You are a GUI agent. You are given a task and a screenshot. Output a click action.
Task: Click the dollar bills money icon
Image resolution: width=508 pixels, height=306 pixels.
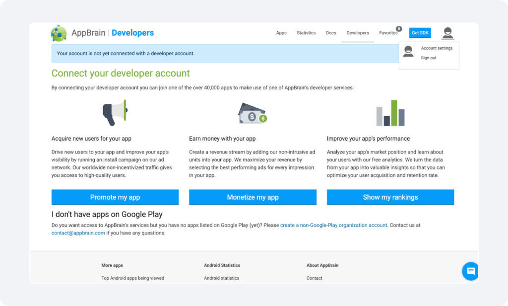(x=253, y=113)
